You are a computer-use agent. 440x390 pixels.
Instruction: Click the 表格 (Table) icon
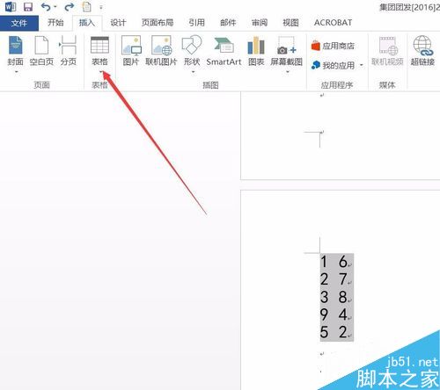click(x=100, y=45)
